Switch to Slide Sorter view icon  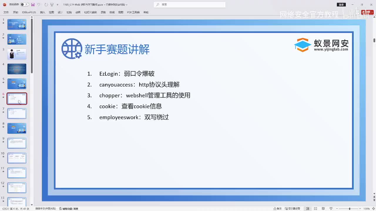[x=315, y=209]
